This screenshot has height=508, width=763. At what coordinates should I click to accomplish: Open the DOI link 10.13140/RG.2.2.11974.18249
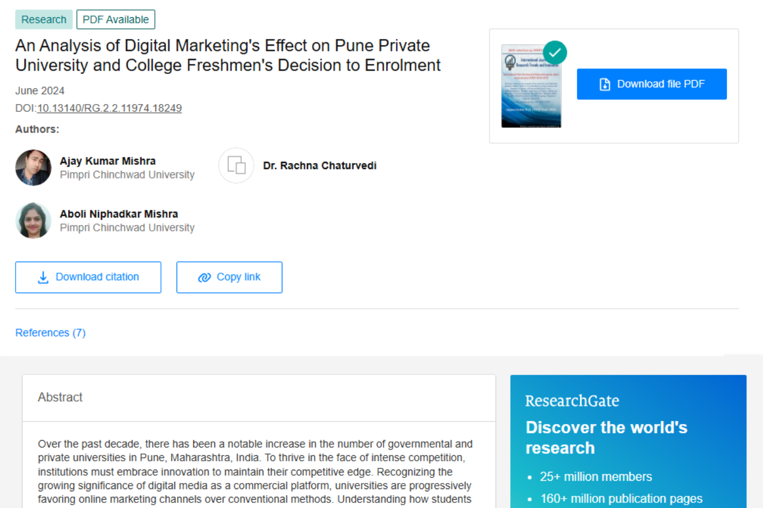click(109, 107)
